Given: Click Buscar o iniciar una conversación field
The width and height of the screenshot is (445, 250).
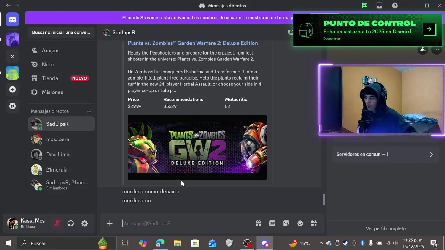Looking at the screenshot, I should tap(61, 32).
